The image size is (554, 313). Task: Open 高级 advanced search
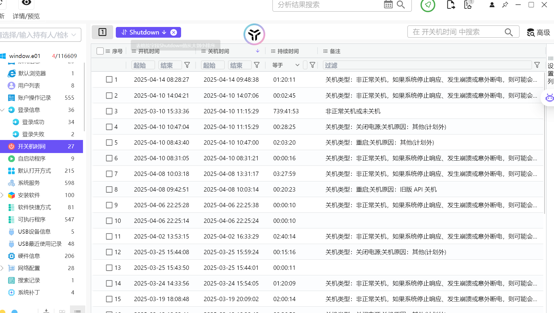539,32
